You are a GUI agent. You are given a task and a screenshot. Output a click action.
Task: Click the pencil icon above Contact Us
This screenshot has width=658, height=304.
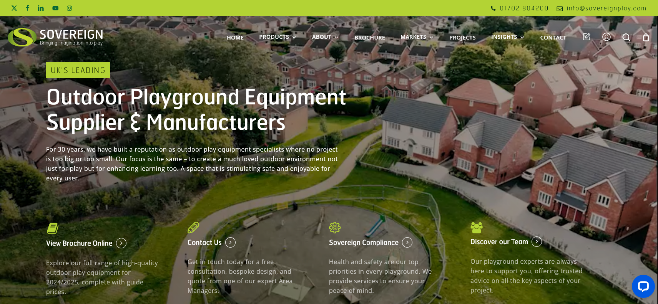click(x=193, y=228)
